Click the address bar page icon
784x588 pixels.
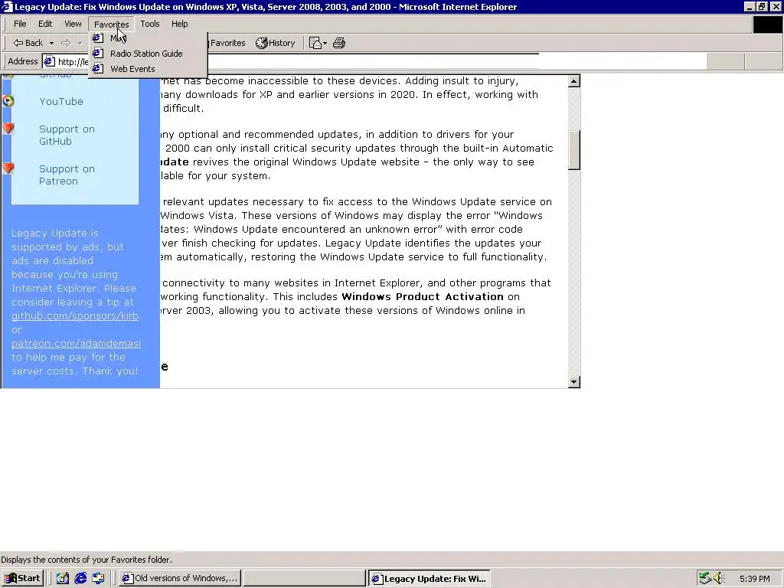(49, 61)
